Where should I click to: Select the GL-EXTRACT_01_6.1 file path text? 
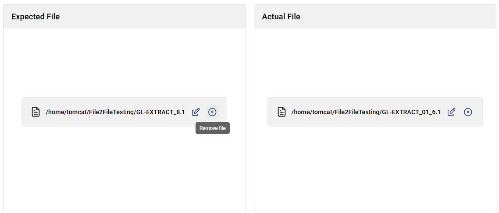click(366, 112)
